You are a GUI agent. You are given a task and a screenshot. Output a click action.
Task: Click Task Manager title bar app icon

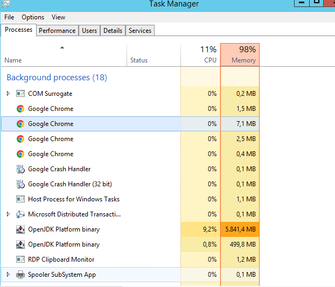[5, 3]
